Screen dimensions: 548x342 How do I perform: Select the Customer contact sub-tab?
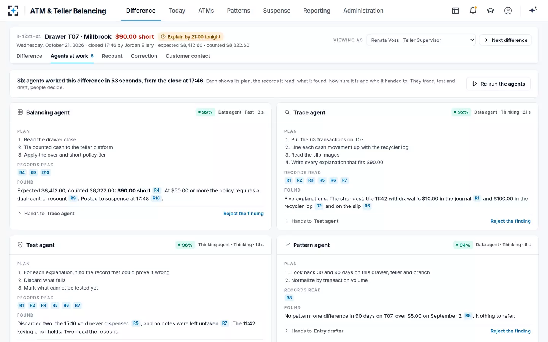pos(188,56)
